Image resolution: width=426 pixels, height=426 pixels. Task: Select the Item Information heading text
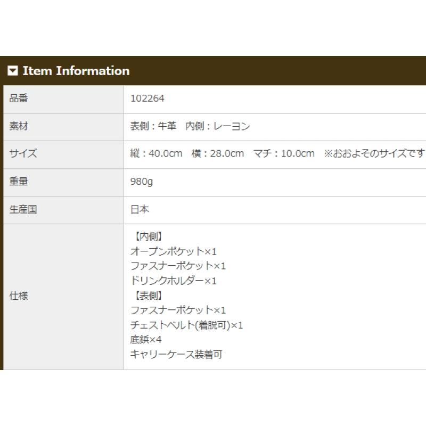point(76,71)
